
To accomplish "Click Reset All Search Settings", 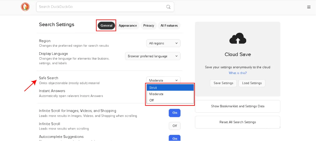I will (x=237, y=122).
